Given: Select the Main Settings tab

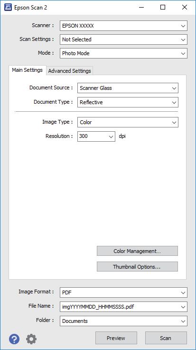Looking at the screenshot, I should click(27, 70).
